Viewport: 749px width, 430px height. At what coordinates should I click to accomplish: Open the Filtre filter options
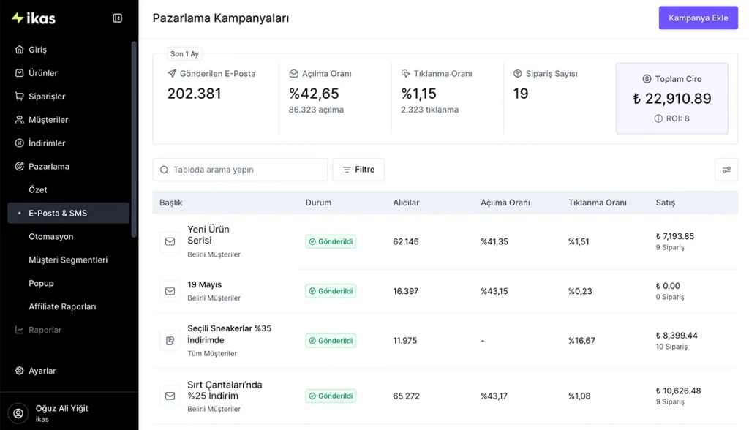coord(358,170)
